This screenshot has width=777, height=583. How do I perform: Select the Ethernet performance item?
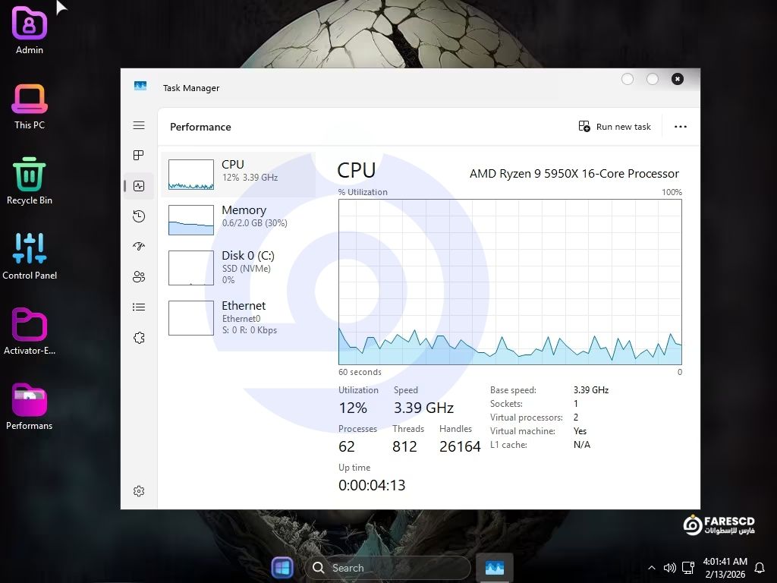tap(238, 317)
